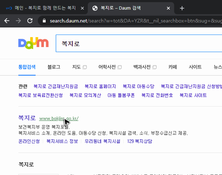Select the 통합검색 search tab
This screenshot has width=222, height=175.
point(27,67)
